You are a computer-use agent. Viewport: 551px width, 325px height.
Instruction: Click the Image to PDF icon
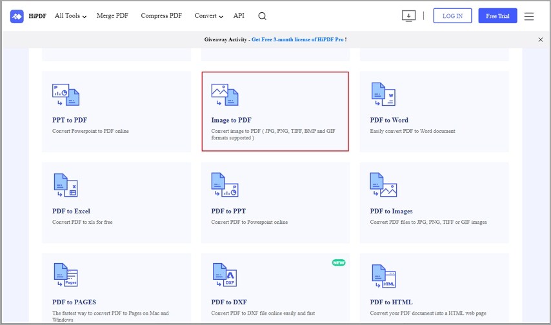[x=225, y=95]
